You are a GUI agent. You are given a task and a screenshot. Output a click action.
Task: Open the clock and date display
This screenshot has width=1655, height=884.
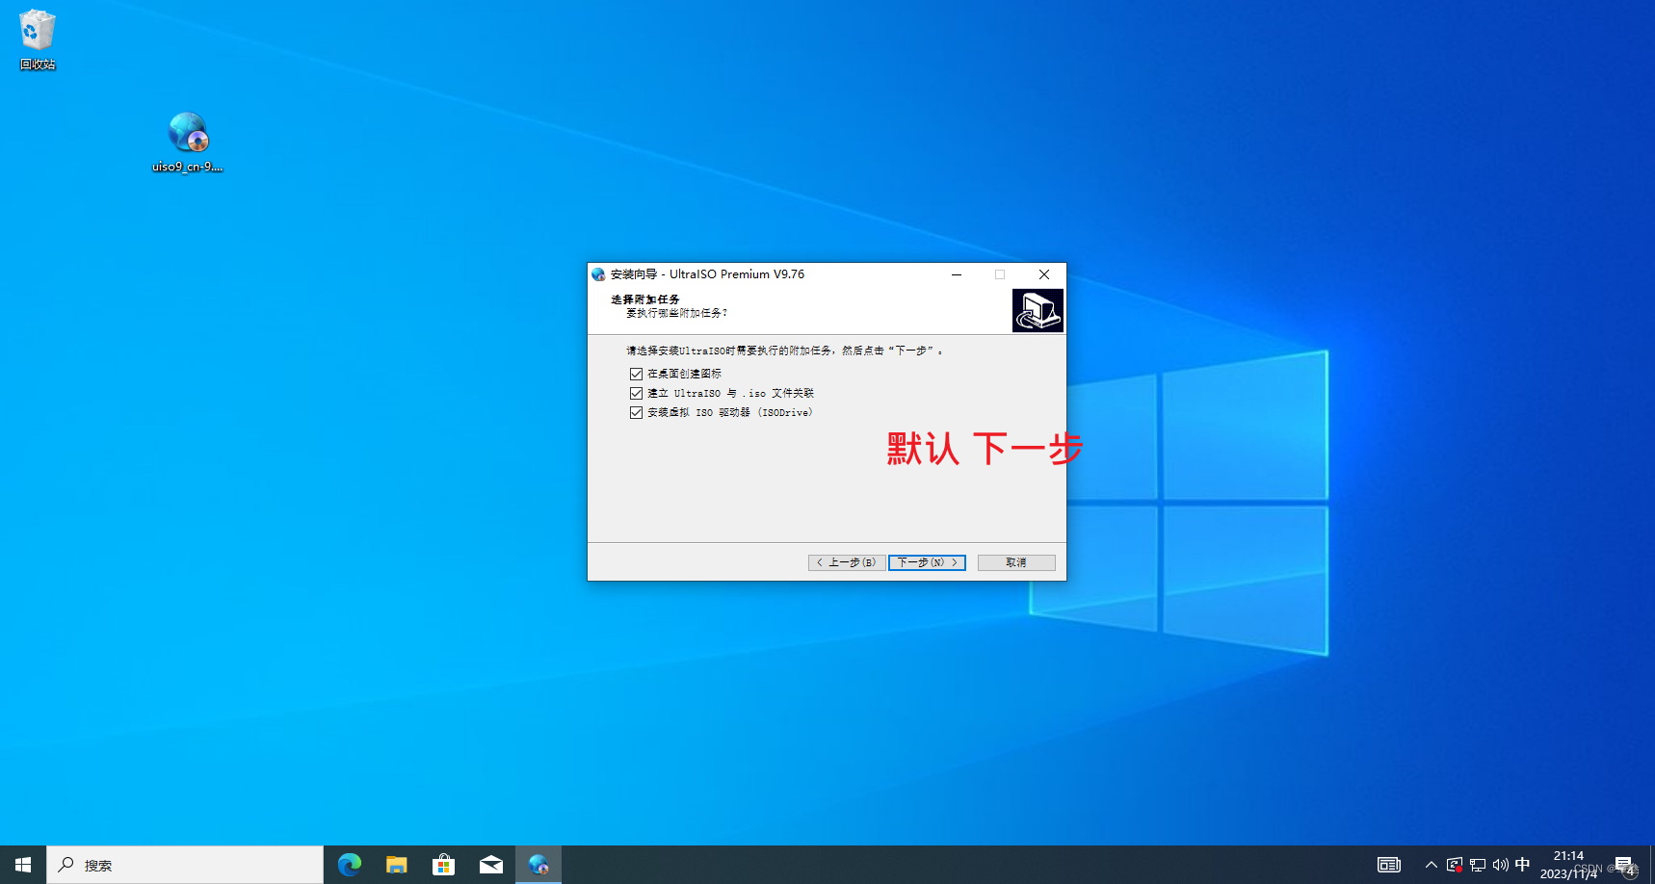1568,865
